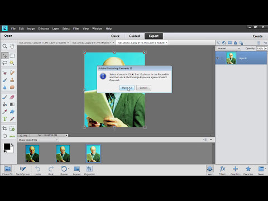Viewport: 268px width, 201px height.
Task: Toggle visibility of Layer 0
Action: click(x=218, y=58)
